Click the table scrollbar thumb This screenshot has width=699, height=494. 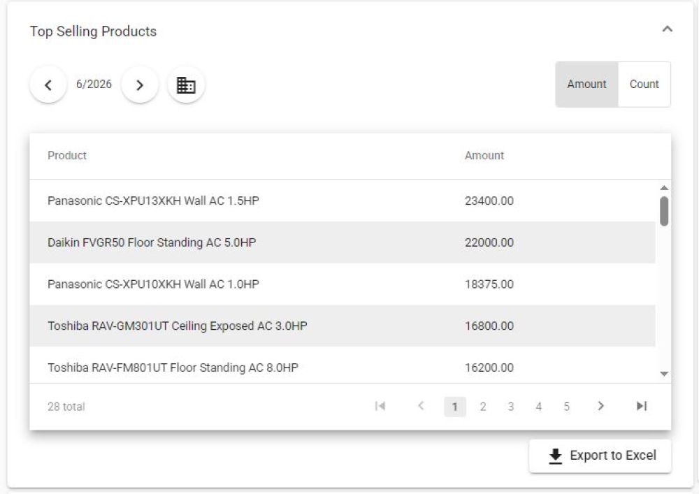tap(664, 211)
